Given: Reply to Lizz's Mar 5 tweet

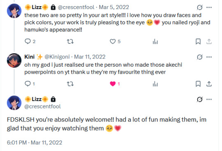Looking at the screenshot, I should pyautogui.click(x=28, y=41).
